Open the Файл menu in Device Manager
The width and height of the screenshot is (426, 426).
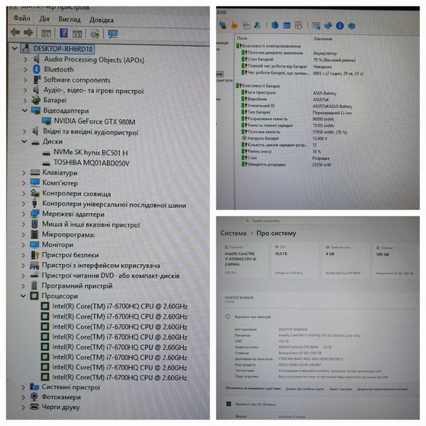pos(22,18)
